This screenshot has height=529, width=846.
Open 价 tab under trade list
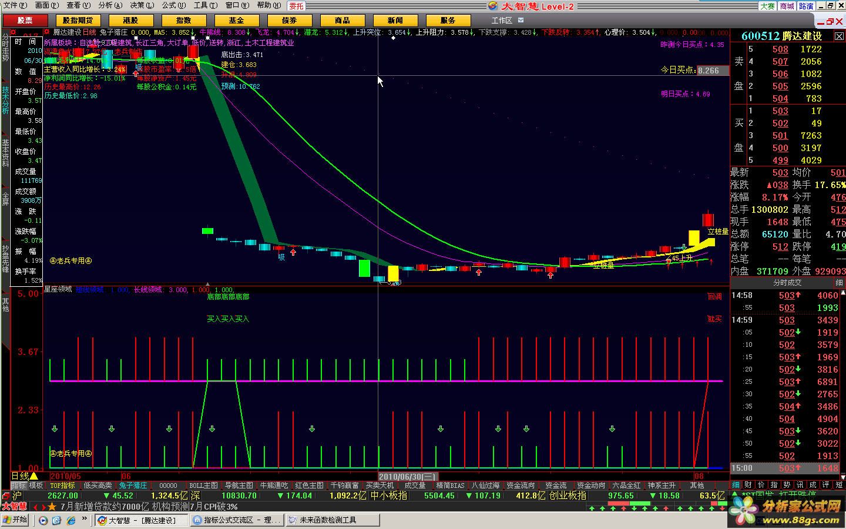point(761,485)
